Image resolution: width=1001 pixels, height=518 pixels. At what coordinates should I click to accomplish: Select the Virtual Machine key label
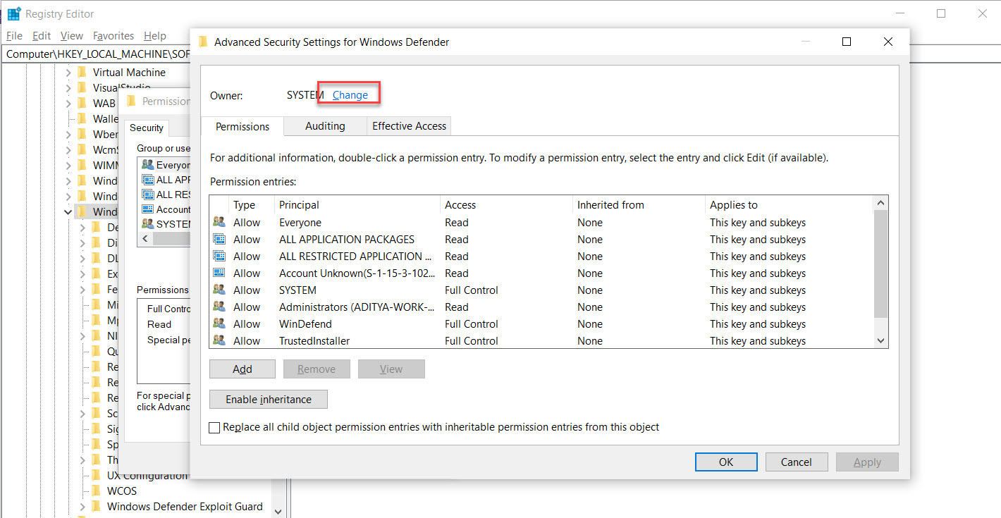[x=129, y=72]
